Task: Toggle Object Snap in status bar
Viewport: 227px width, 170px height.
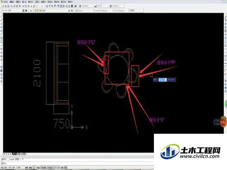Action: click(x=44, y=168)
